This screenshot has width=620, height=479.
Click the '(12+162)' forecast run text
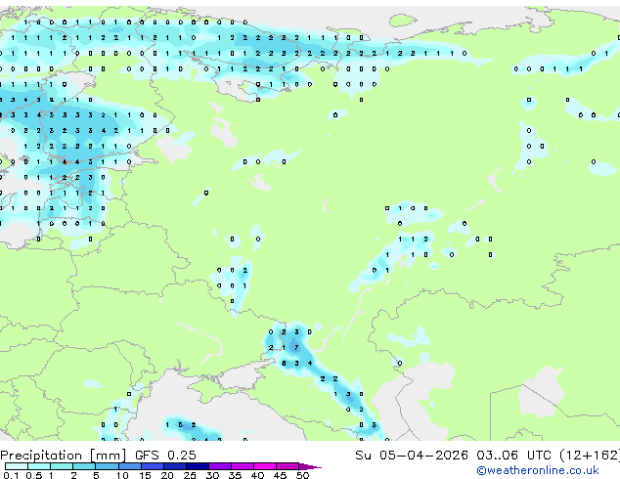(x=590, y=456)
